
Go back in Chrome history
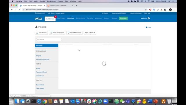pos(12,10)
